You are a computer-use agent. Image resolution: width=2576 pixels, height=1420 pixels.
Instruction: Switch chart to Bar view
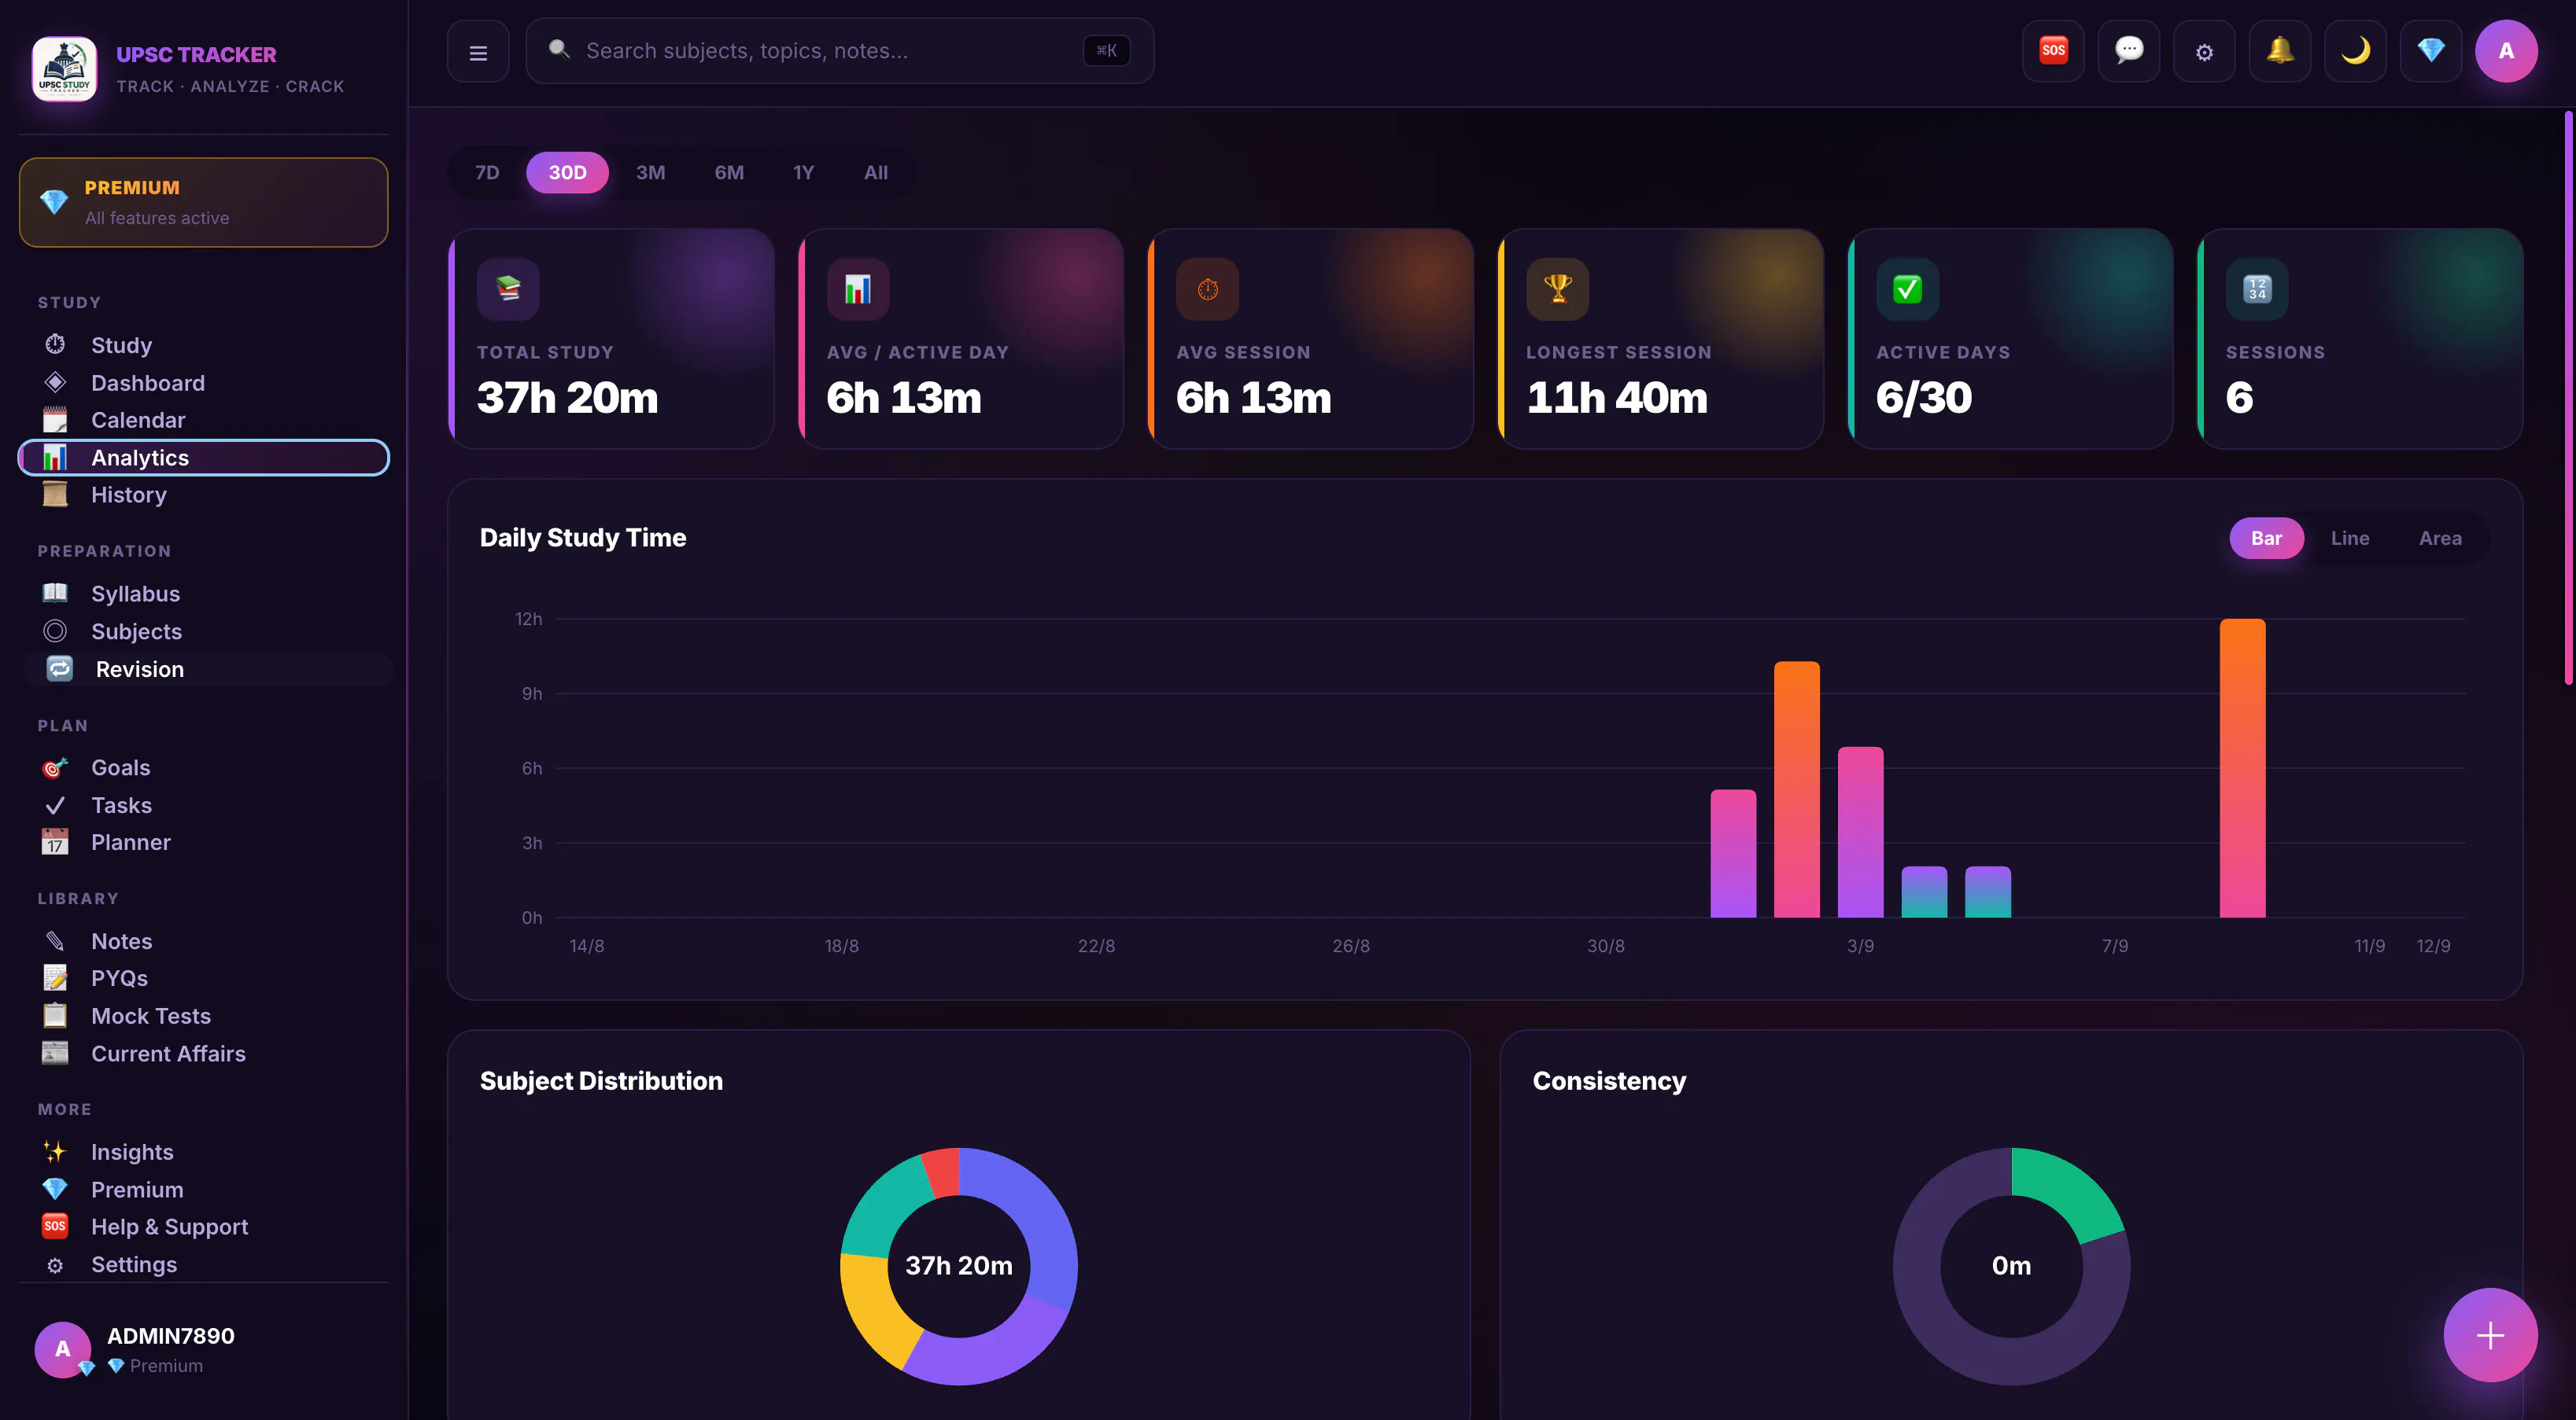(x=2266, y=539)
